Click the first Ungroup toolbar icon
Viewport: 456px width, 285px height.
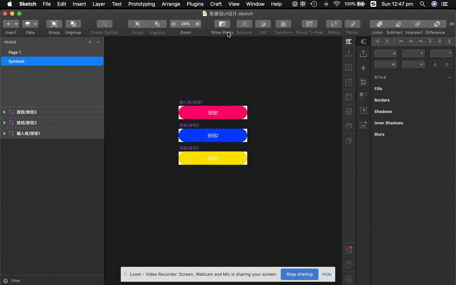[x=73, y=24]
